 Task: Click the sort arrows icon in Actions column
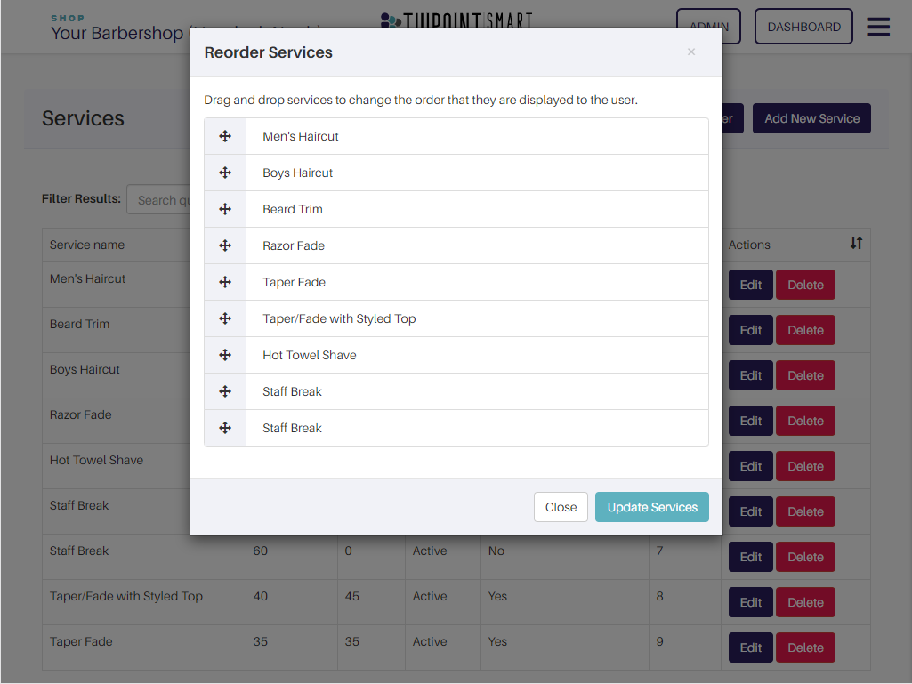856,243
